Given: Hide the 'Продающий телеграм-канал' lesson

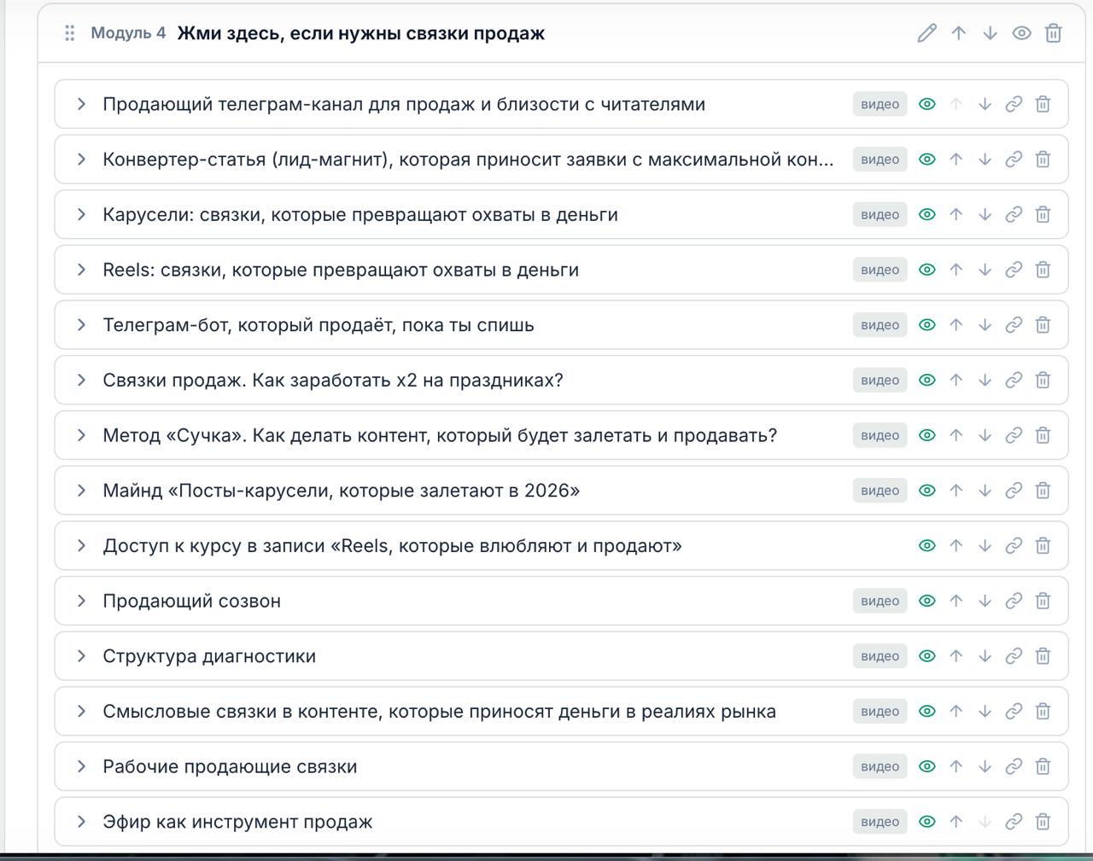Looking at the screenshot, I should [x=927, y=104].
